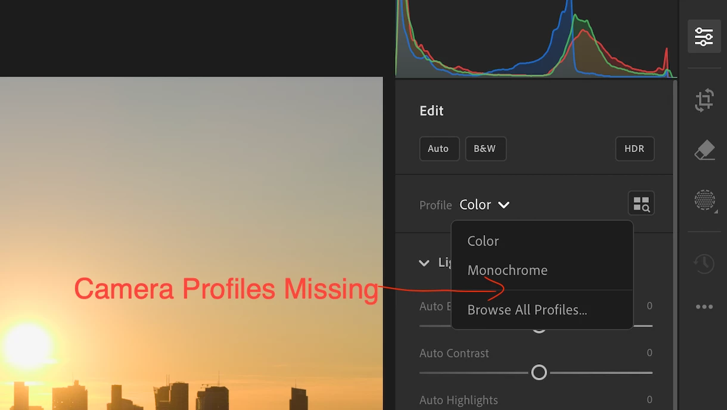Viewport: 727px width, 410px height.
Task: Click the Profile label text
Action: [436, 205]
